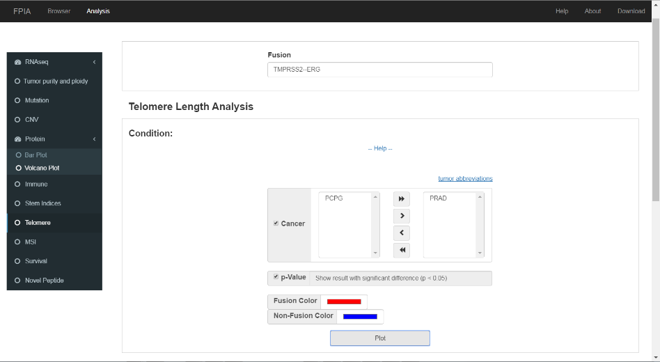Open the tumor abbreviations link
Screen dimensions: 660x362
[x=465, y=178]
